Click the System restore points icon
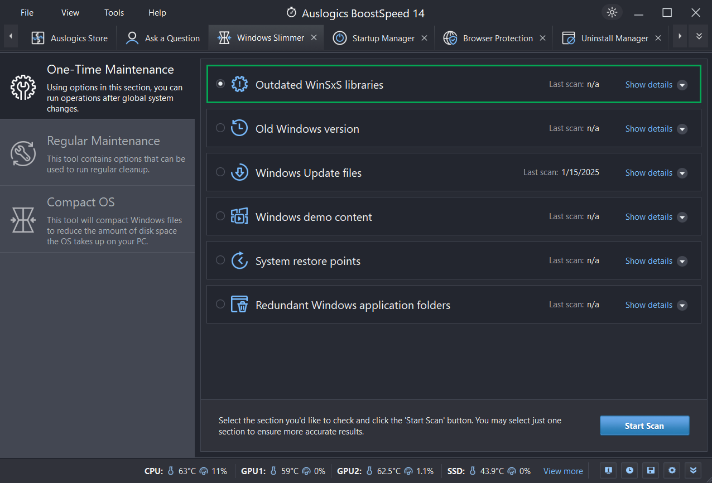The width and height of the screenshot is (712, 483). click(239, 260)
